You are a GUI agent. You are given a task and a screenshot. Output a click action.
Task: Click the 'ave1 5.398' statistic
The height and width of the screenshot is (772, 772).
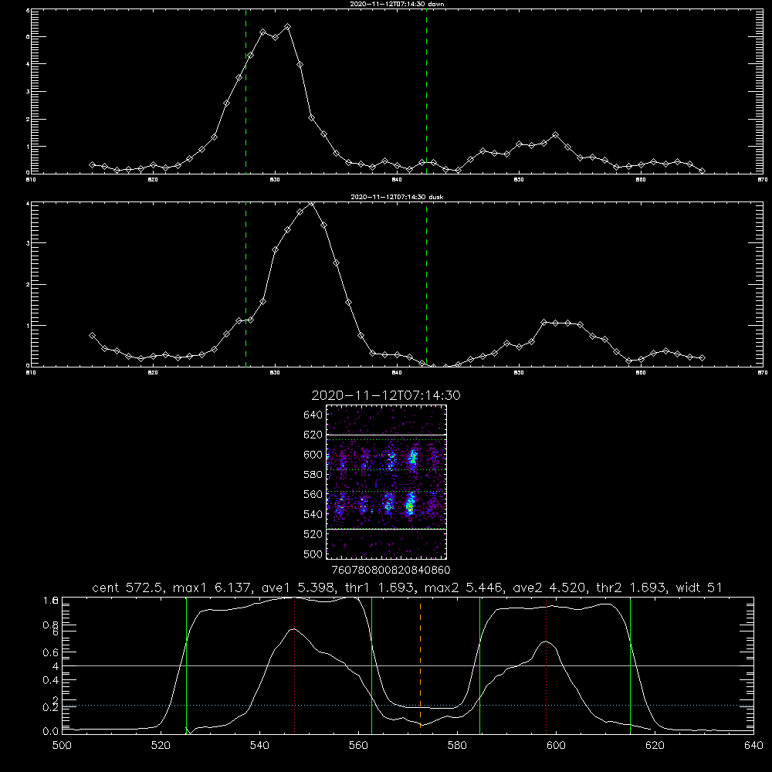296,587
